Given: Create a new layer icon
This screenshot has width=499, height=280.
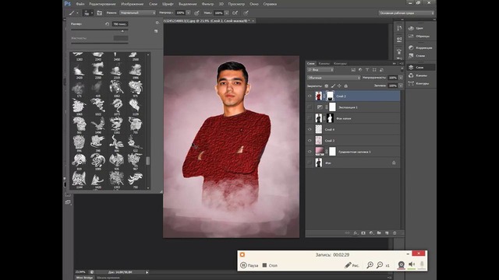Looking at the screenshot, I should point(387,233).
